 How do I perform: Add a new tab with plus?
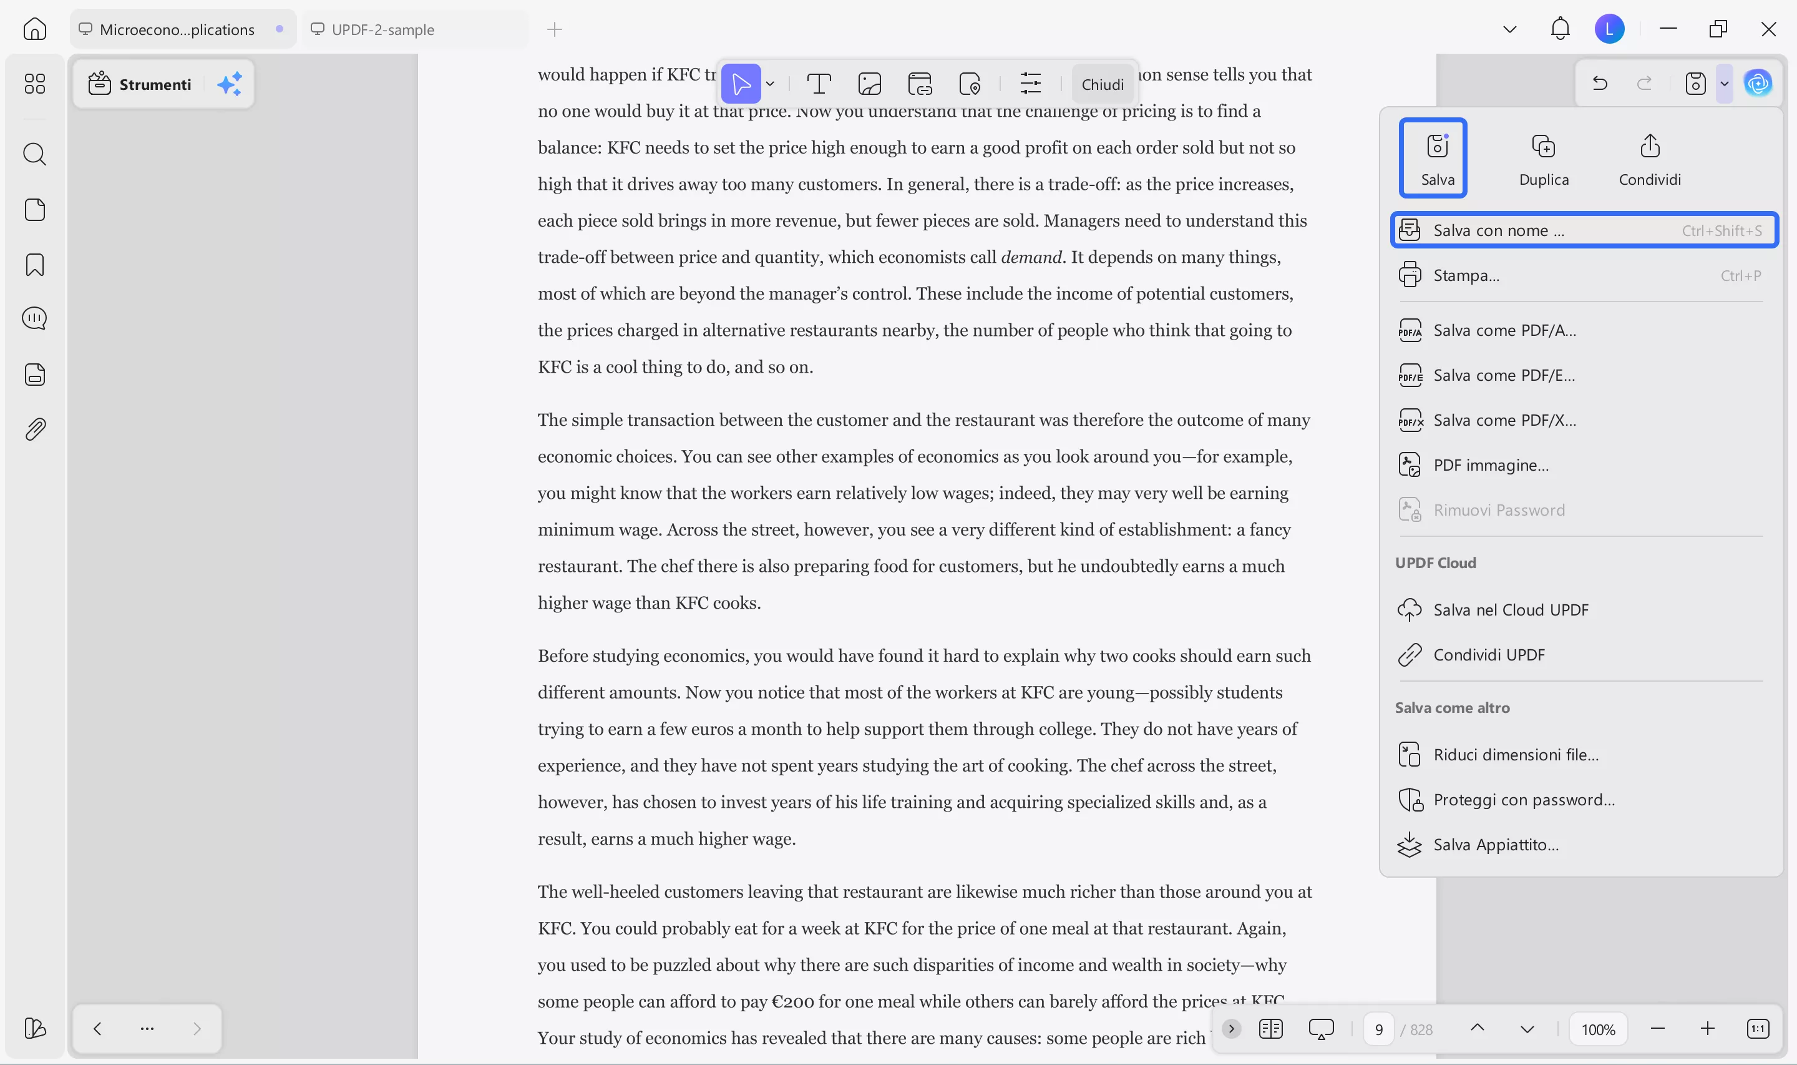click(554, 29)
